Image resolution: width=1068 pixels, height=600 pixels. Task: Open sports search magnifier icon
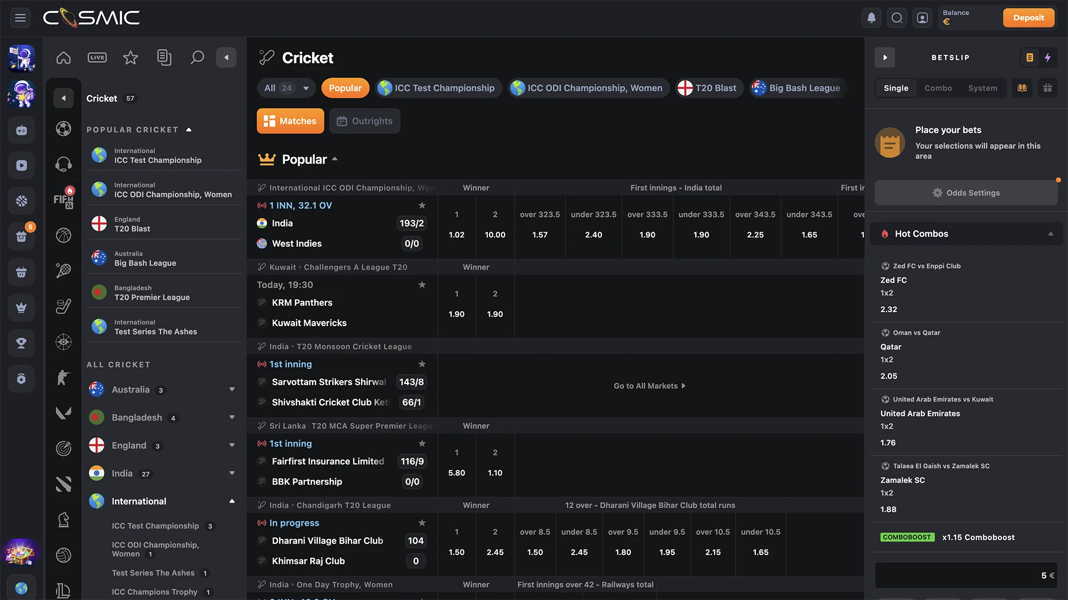tap(197, 57)
